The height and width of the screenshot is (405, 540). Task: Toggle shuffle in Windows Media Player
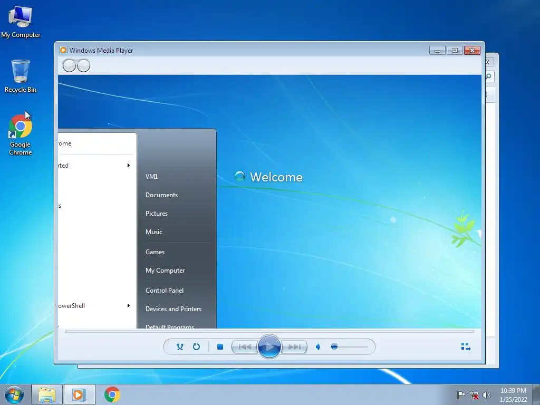(180, 346)
